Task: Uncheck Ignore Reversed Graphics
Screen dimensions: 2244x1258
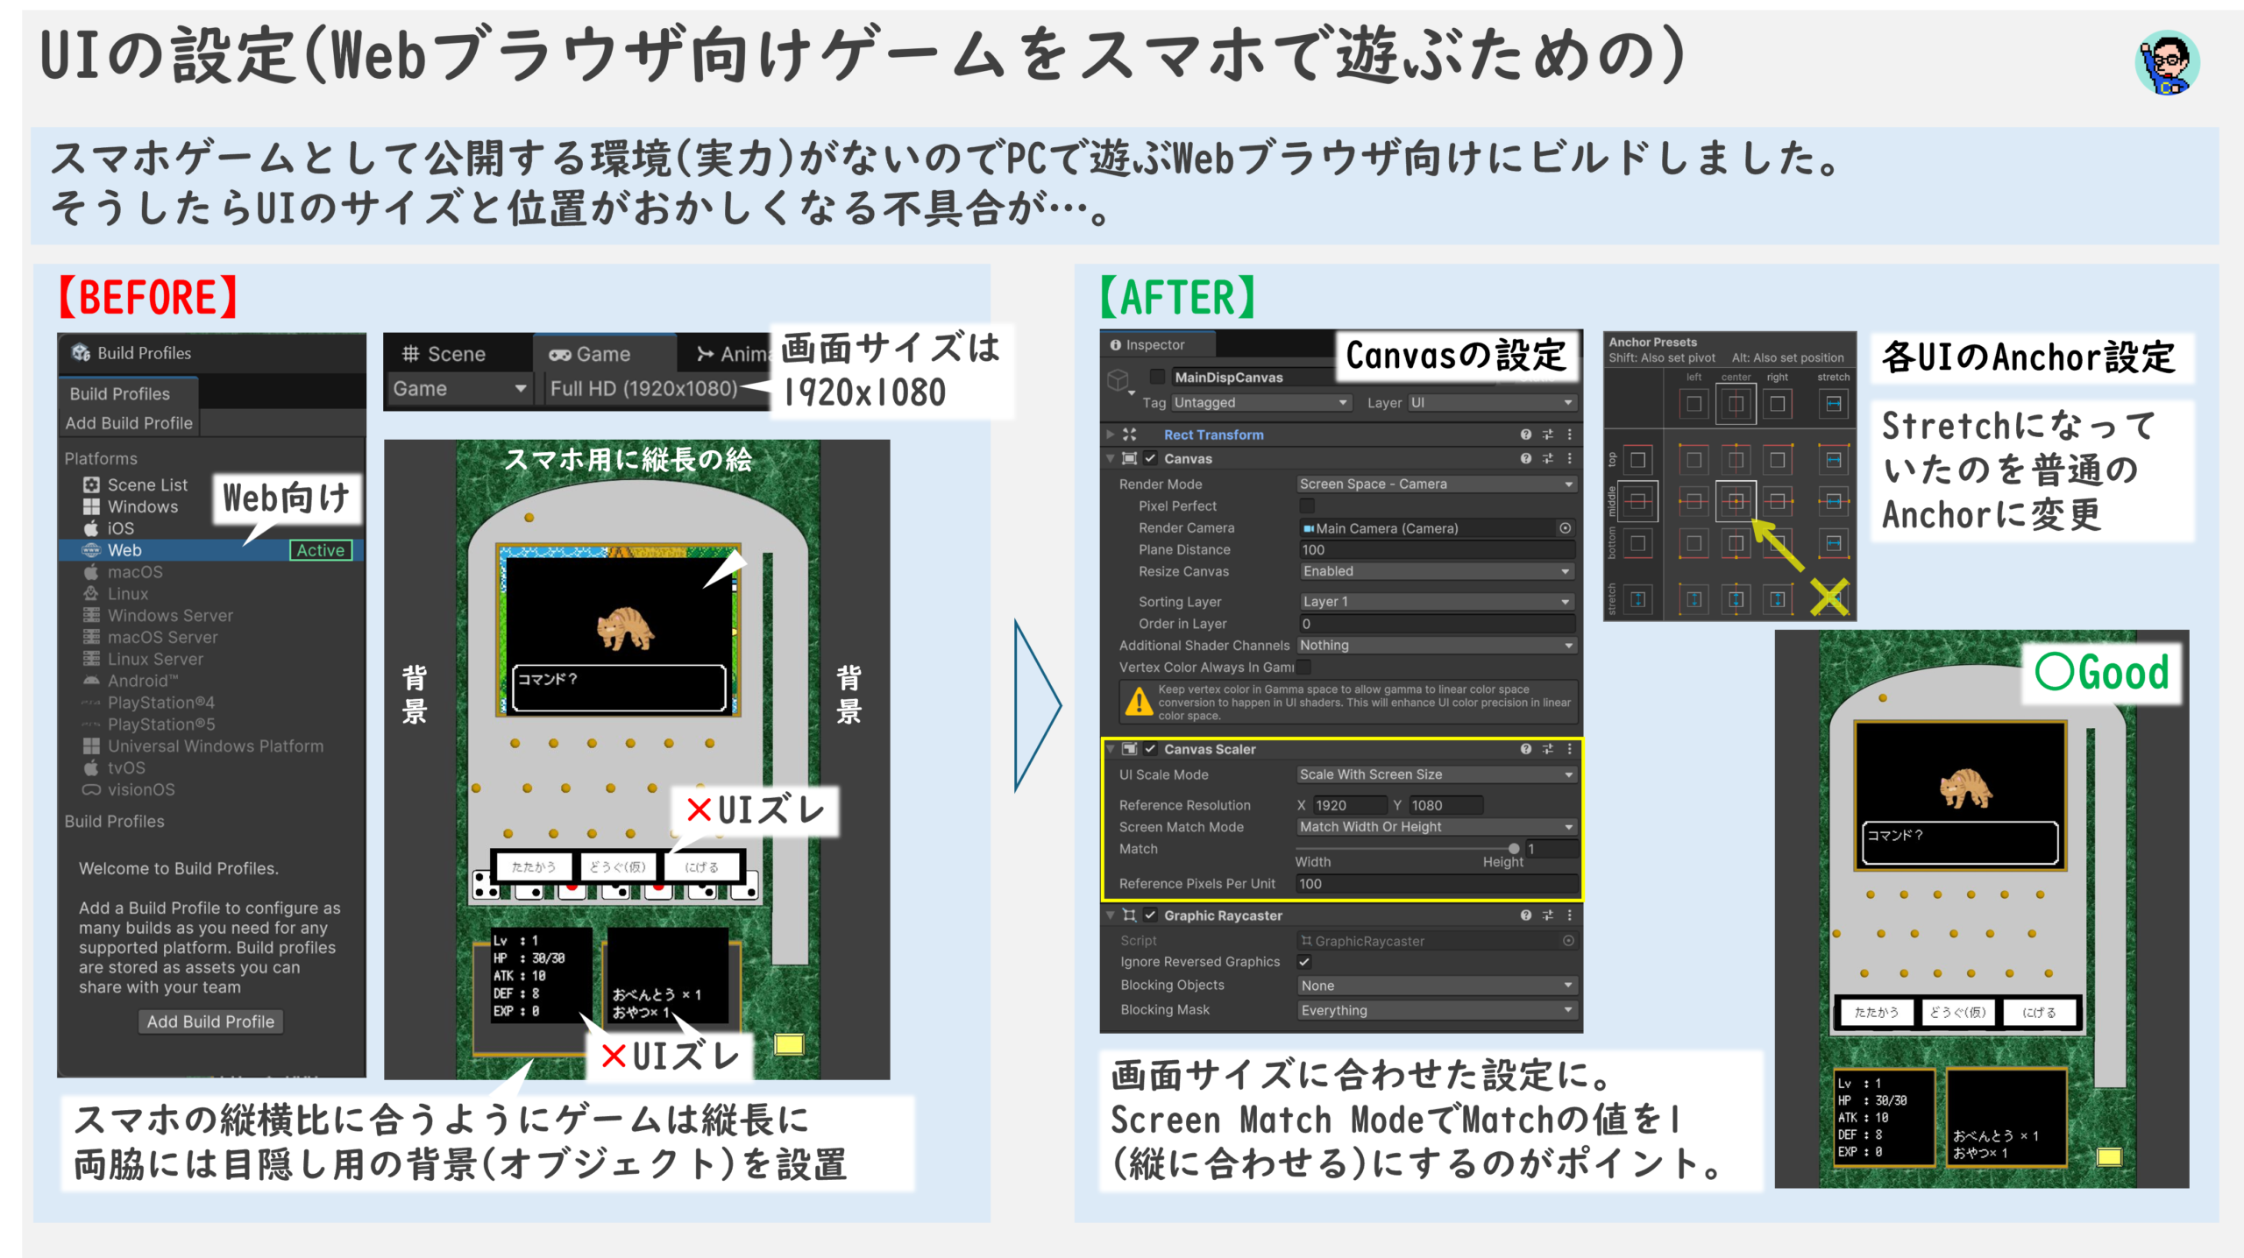Action: pos(1305,962)
